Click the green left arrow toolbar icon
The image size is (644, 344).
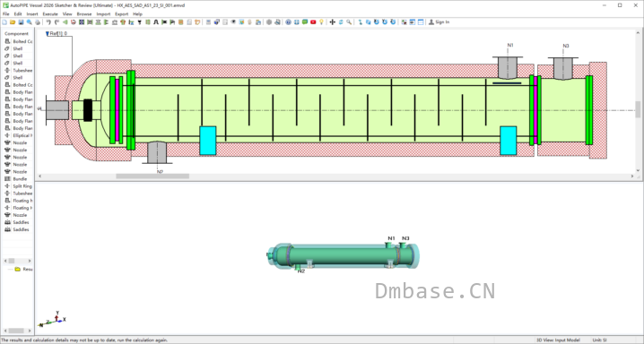click(x=65, y=22)
